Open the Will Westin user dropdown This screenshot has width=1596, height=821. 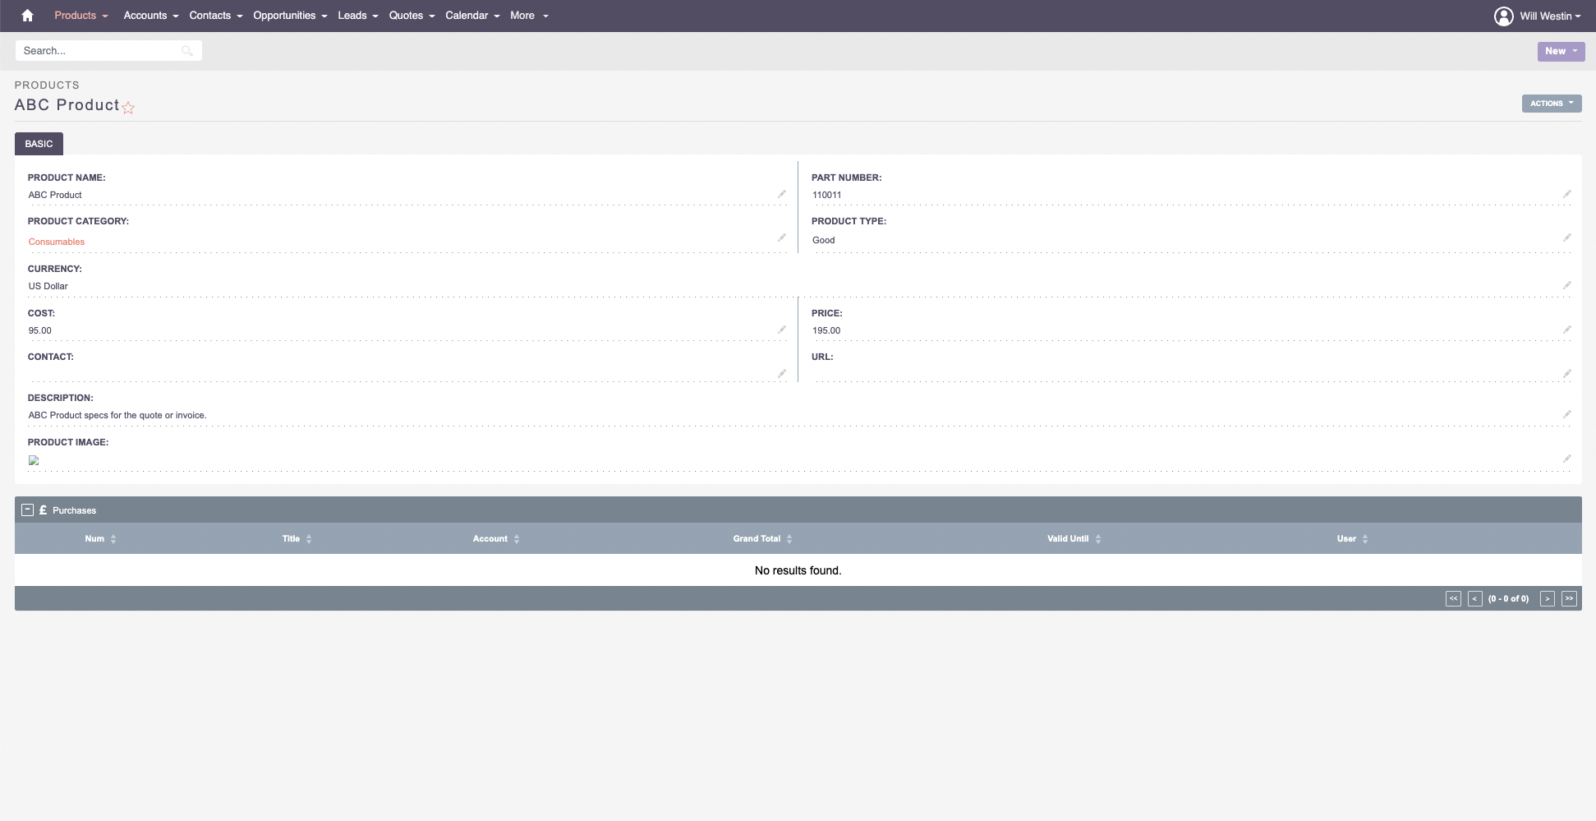pos(1550,16)
